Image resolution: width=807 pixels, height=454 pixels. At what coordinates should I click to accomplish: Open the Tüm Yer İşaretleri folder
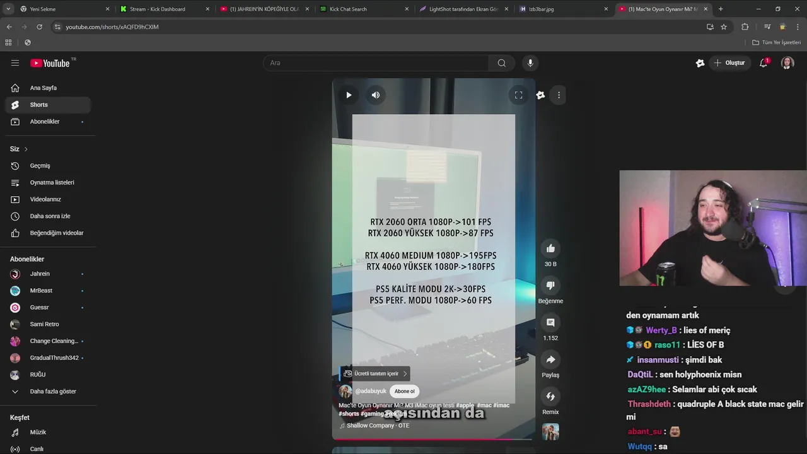click(x=777, y=42)
